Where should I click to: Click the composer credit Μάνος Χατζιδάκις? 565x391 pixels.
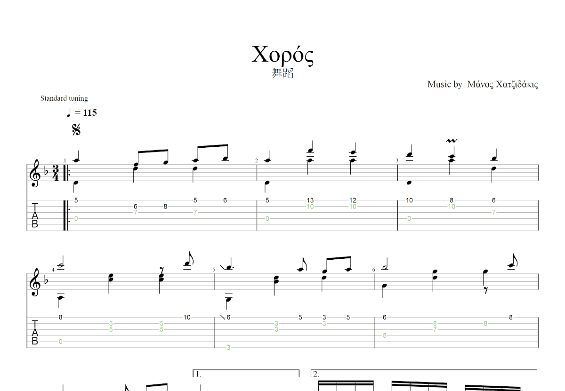pos(502,84)
